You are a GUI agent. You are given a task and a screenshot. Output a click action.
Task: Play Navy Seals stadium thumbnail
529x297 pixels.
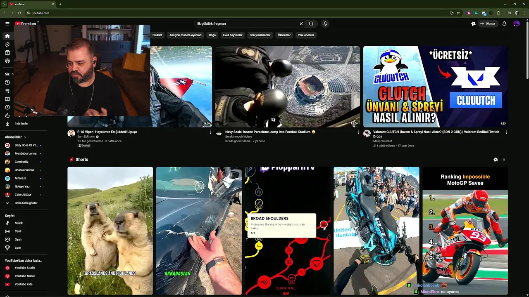288,86
